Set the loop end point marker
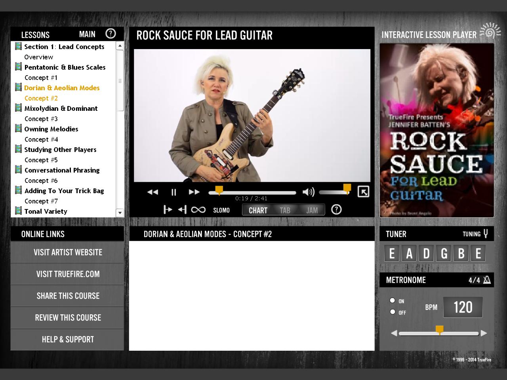This screenshot has width=507, height=380. tap(182, 209)
